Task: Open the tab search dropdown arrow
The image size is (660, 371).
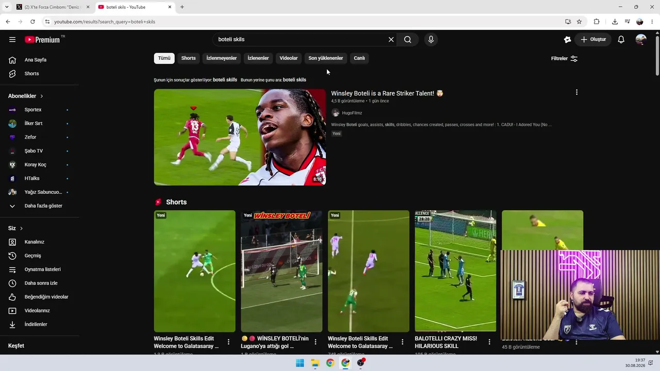Action: point(7,7)
